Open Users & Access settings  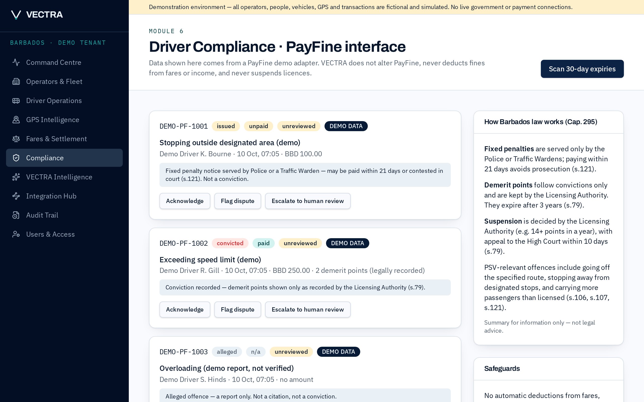(x=64, y=234)
